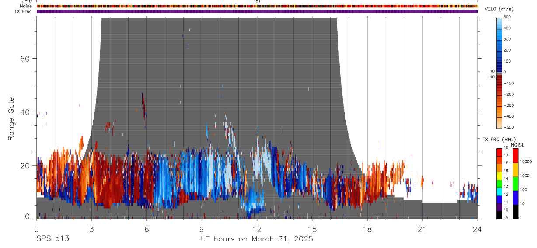Pick the blue segment of the NOISE legend
This screenshot has width=537, height=248.
[x=515, y=197]
